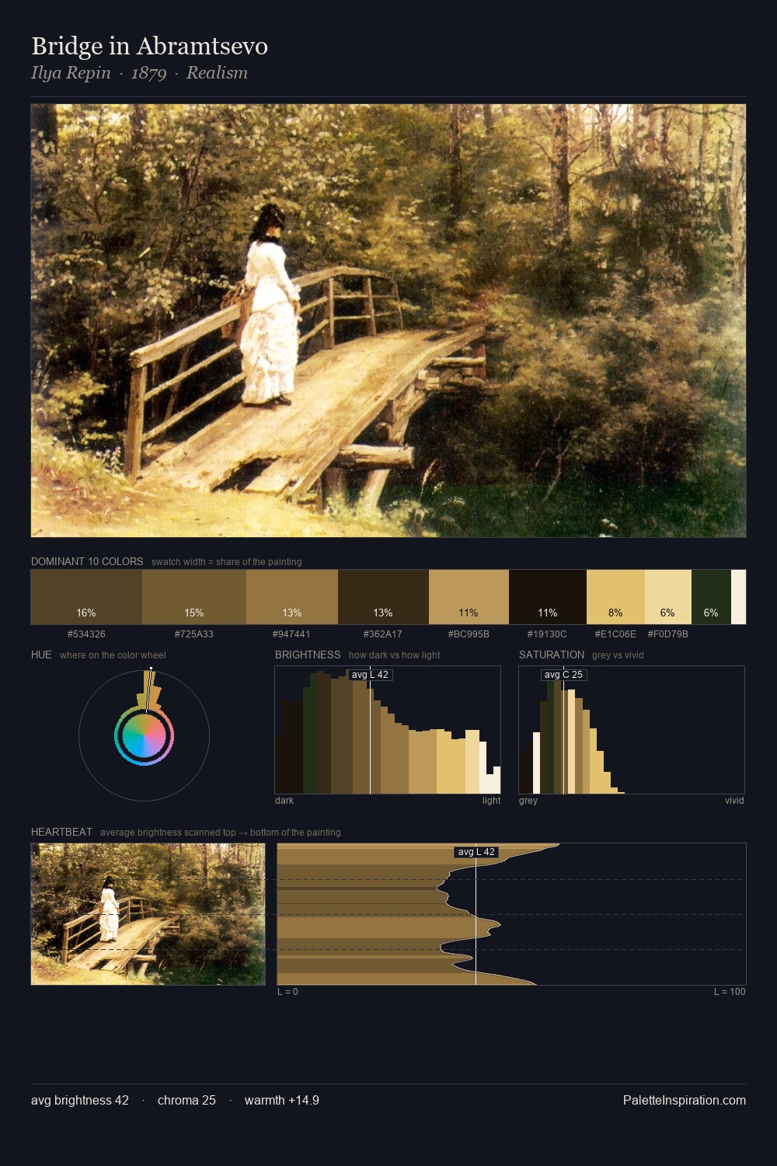This screenshot has height=1166, width=777.
Task: Open the main Bridge in Abramtsevo painting
Action: (x=388, y=321)
